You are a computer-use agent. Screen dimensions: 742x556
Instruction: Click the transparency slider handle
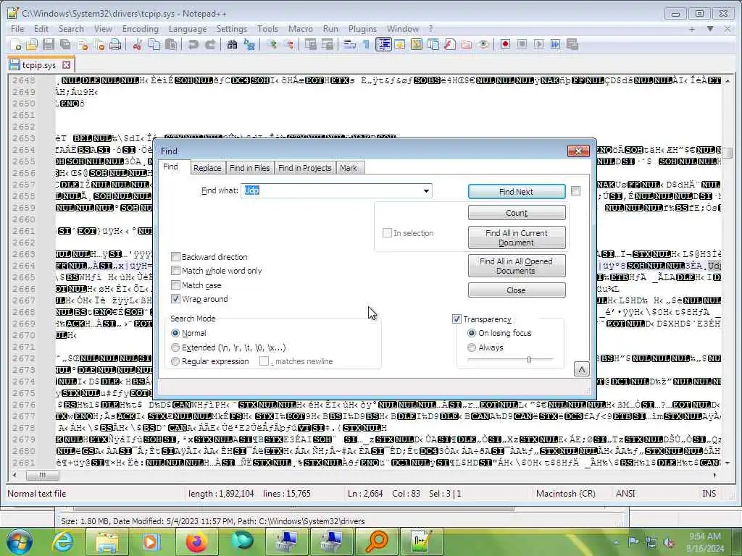(529, 359)
